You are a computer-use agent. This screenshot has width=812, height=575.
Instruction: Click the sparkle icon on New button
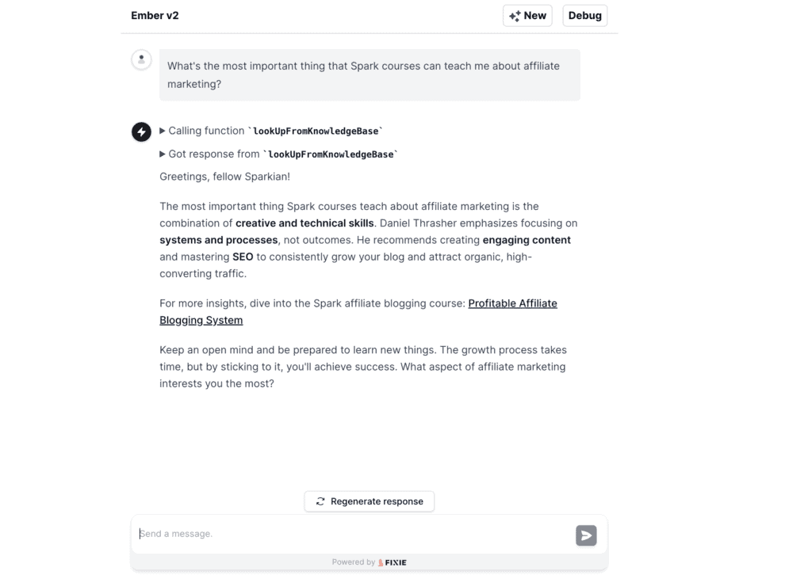[x=515, y=16]
